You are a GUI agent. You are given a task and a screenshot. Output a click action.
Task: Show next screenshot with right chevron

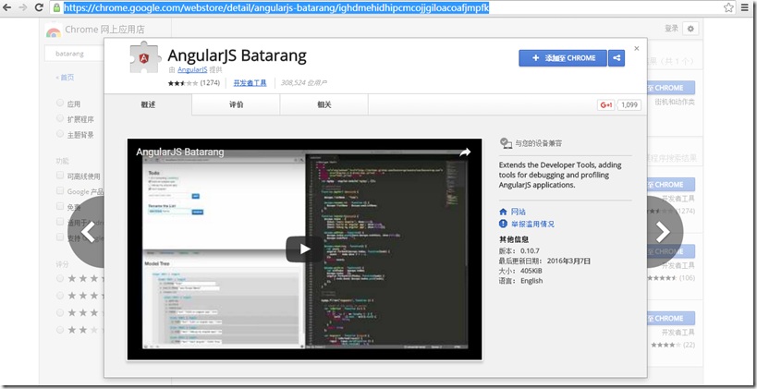pos(664,232)
